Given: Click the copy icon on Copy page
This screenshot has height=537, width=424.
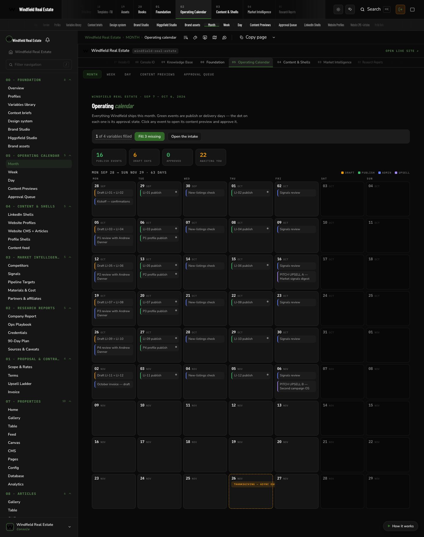Looking at the screenshot, I should coord(241,37).
